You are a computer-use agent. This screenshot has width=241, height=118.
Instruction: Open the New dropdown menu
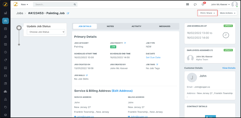(x=24, y=5)
